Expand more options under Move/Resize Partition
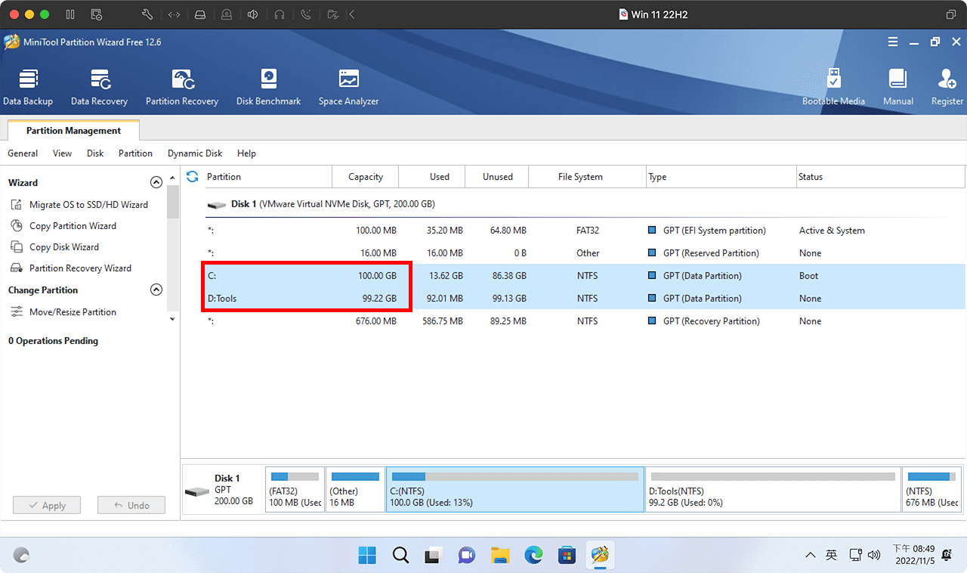Image resolution: width=967 pixels, height=573 pixels. click(x=172, y=318)
